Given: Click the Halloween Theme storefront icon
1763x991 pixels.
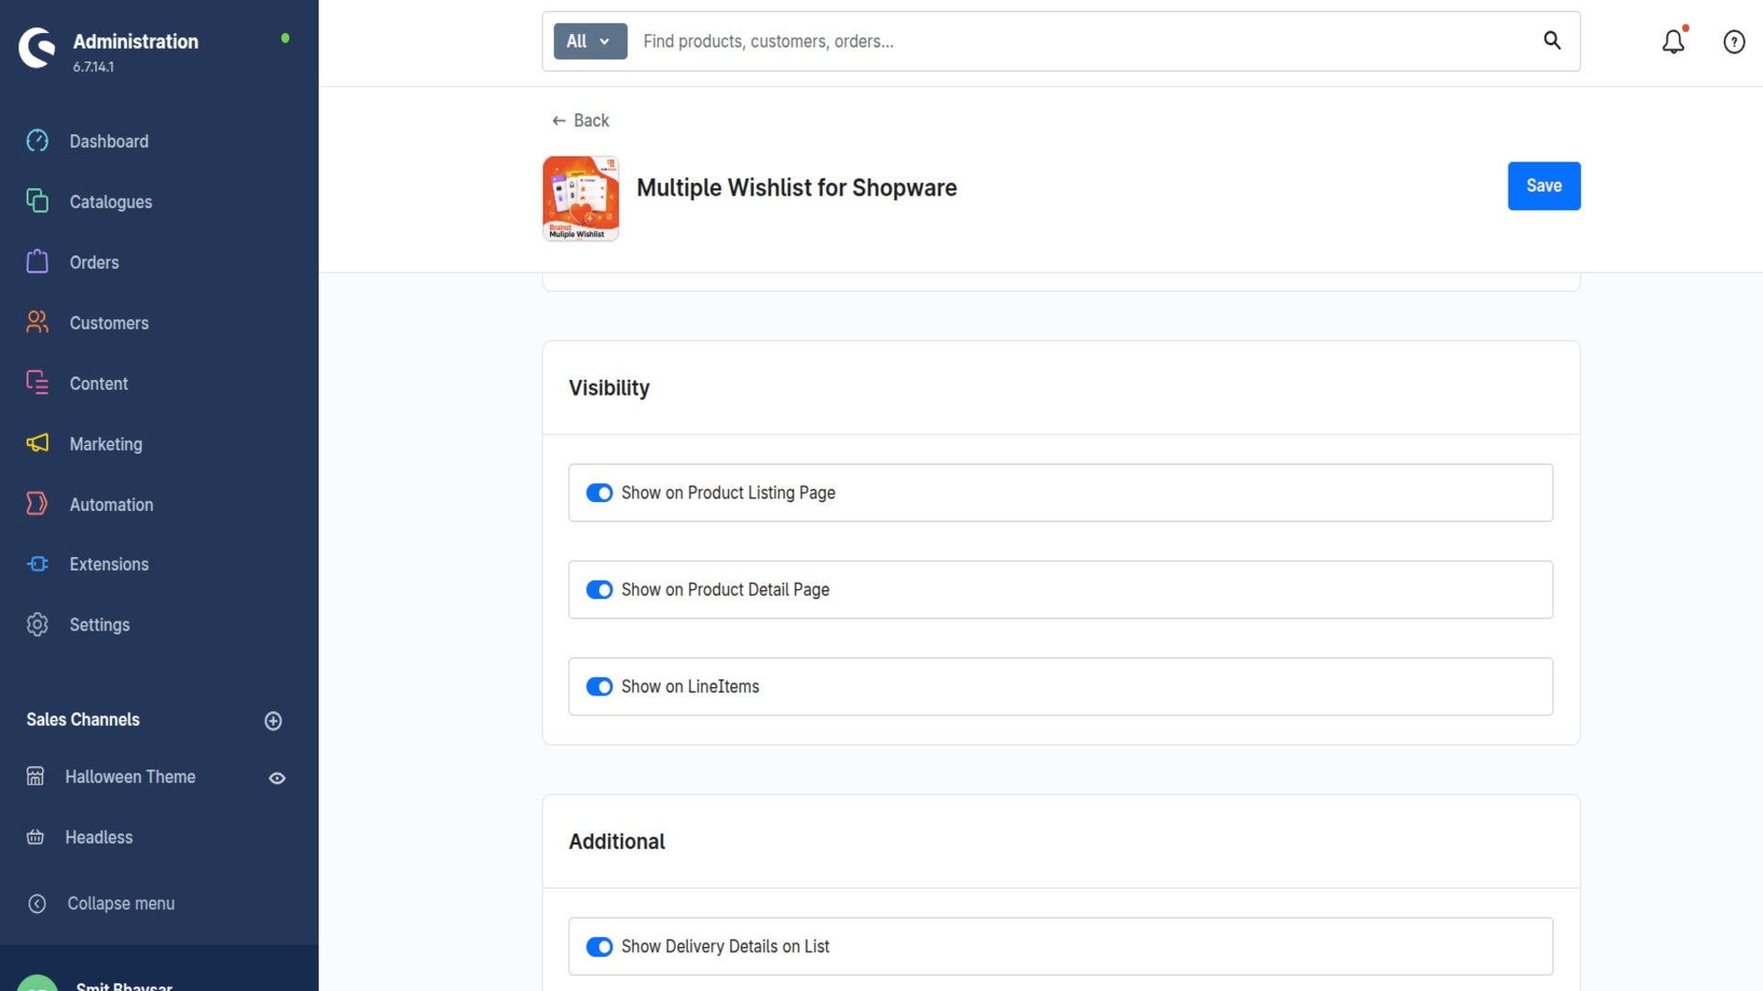Looking at the screenshot, I should [35, 776].
